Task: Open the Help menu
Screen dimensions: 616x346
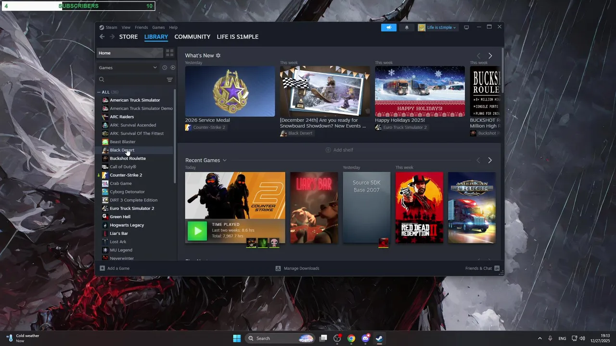Action: point(173,27)
